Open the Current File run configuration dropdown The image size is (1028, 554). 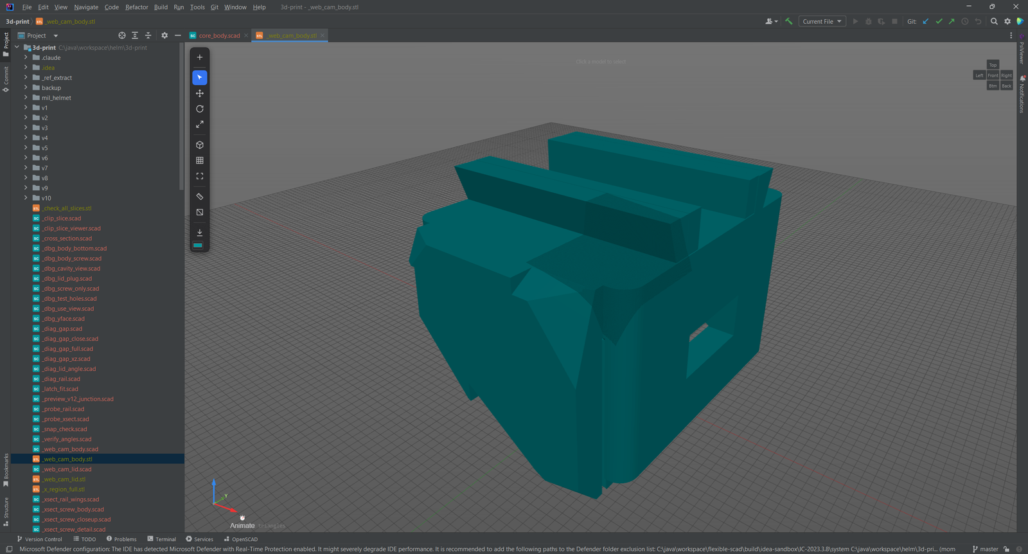[822, 21]
